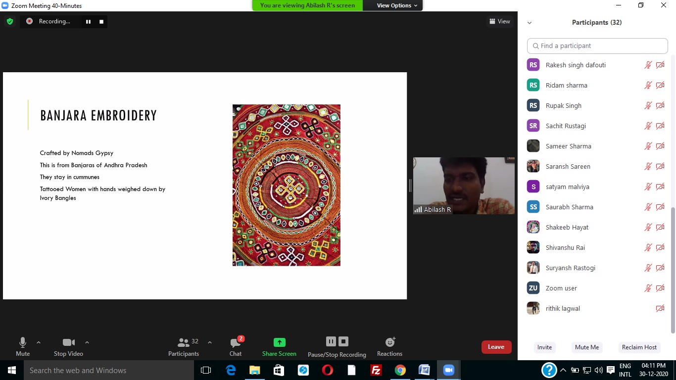
Task: Click the ZU avatar for Zoom user
Action: pyautogui.click(x=533, y=288)
